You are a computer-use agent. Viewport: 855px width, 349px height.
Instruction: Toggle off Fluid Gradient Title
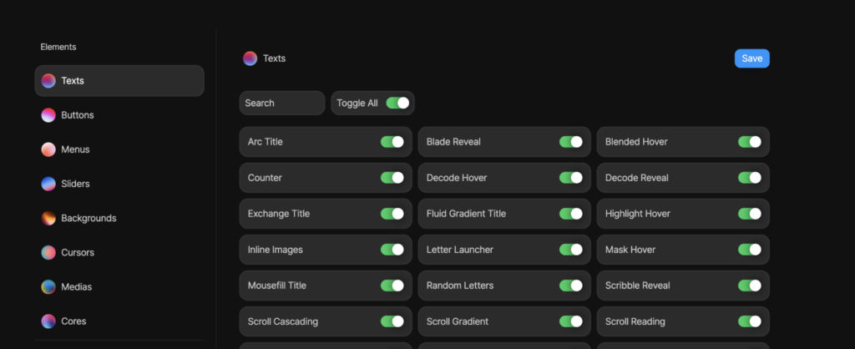571,214
